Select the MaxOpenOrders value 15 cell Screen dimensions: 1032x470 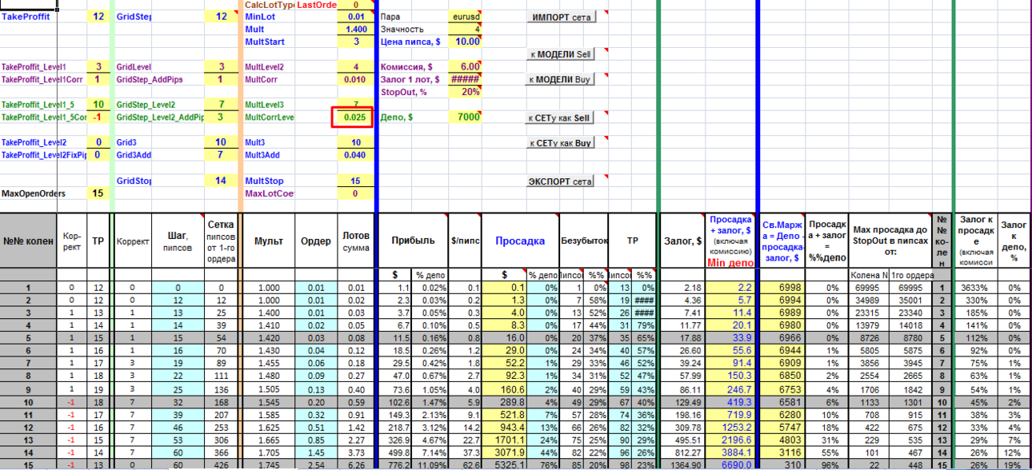(98, 193)
